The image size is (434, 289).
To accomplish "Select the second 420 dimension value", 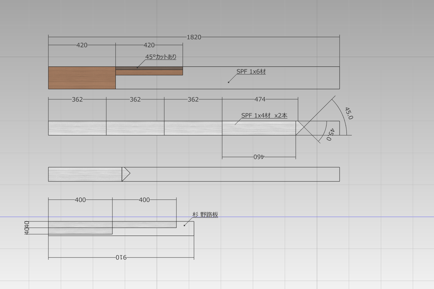I will (x=149, y=45).
